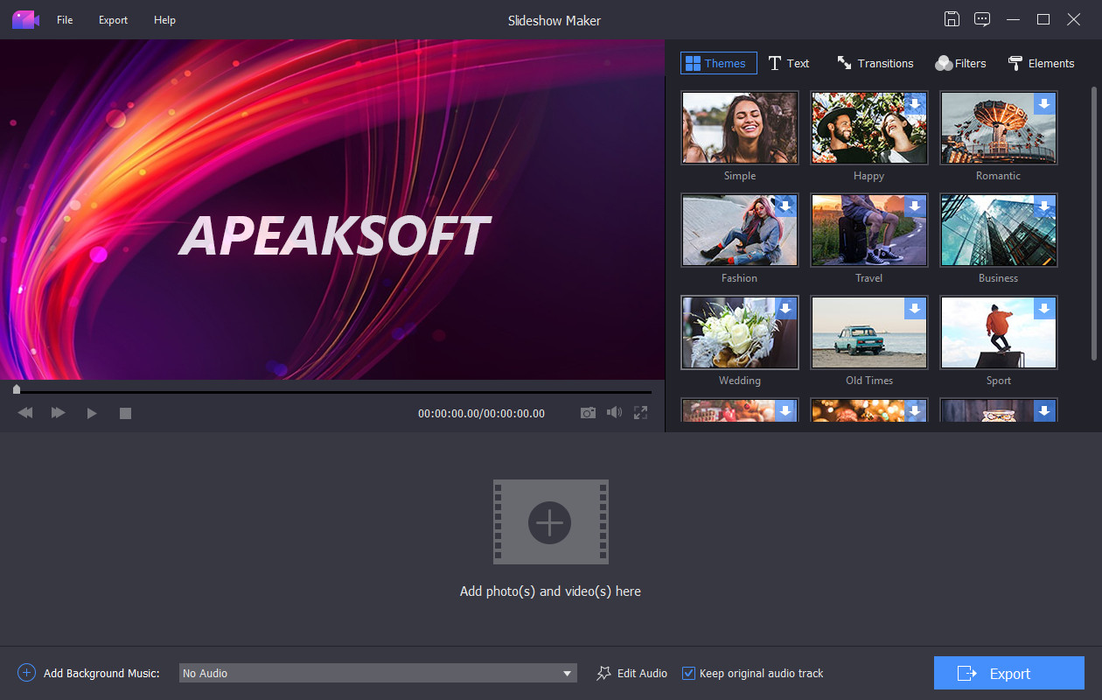This screenshot has width=1102, height=700.
Task: Select the Fashion theme thumbnail
Action: tap(740, 230)
